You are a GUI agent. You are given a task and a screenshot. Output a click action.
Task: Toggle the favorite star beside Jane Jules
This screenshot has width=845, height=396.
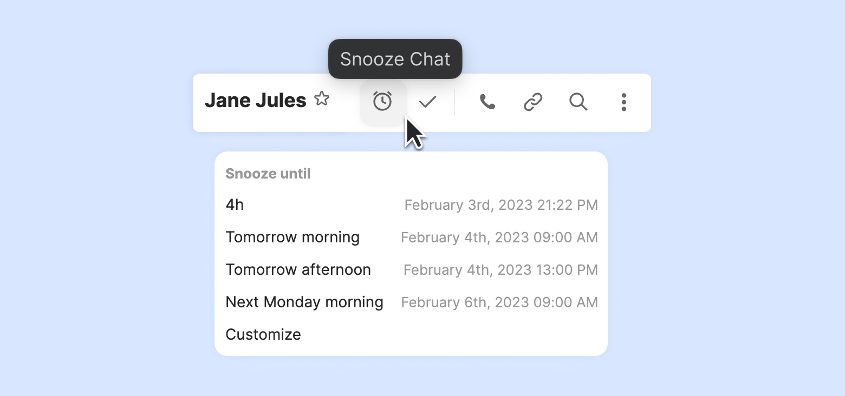point(322,99)
